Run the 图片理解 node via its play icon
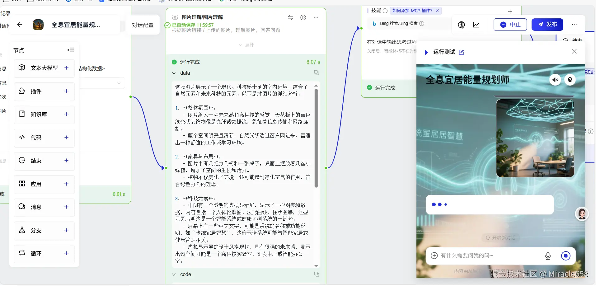The height and width of the screenshot is (286, 596). [303, 17]
